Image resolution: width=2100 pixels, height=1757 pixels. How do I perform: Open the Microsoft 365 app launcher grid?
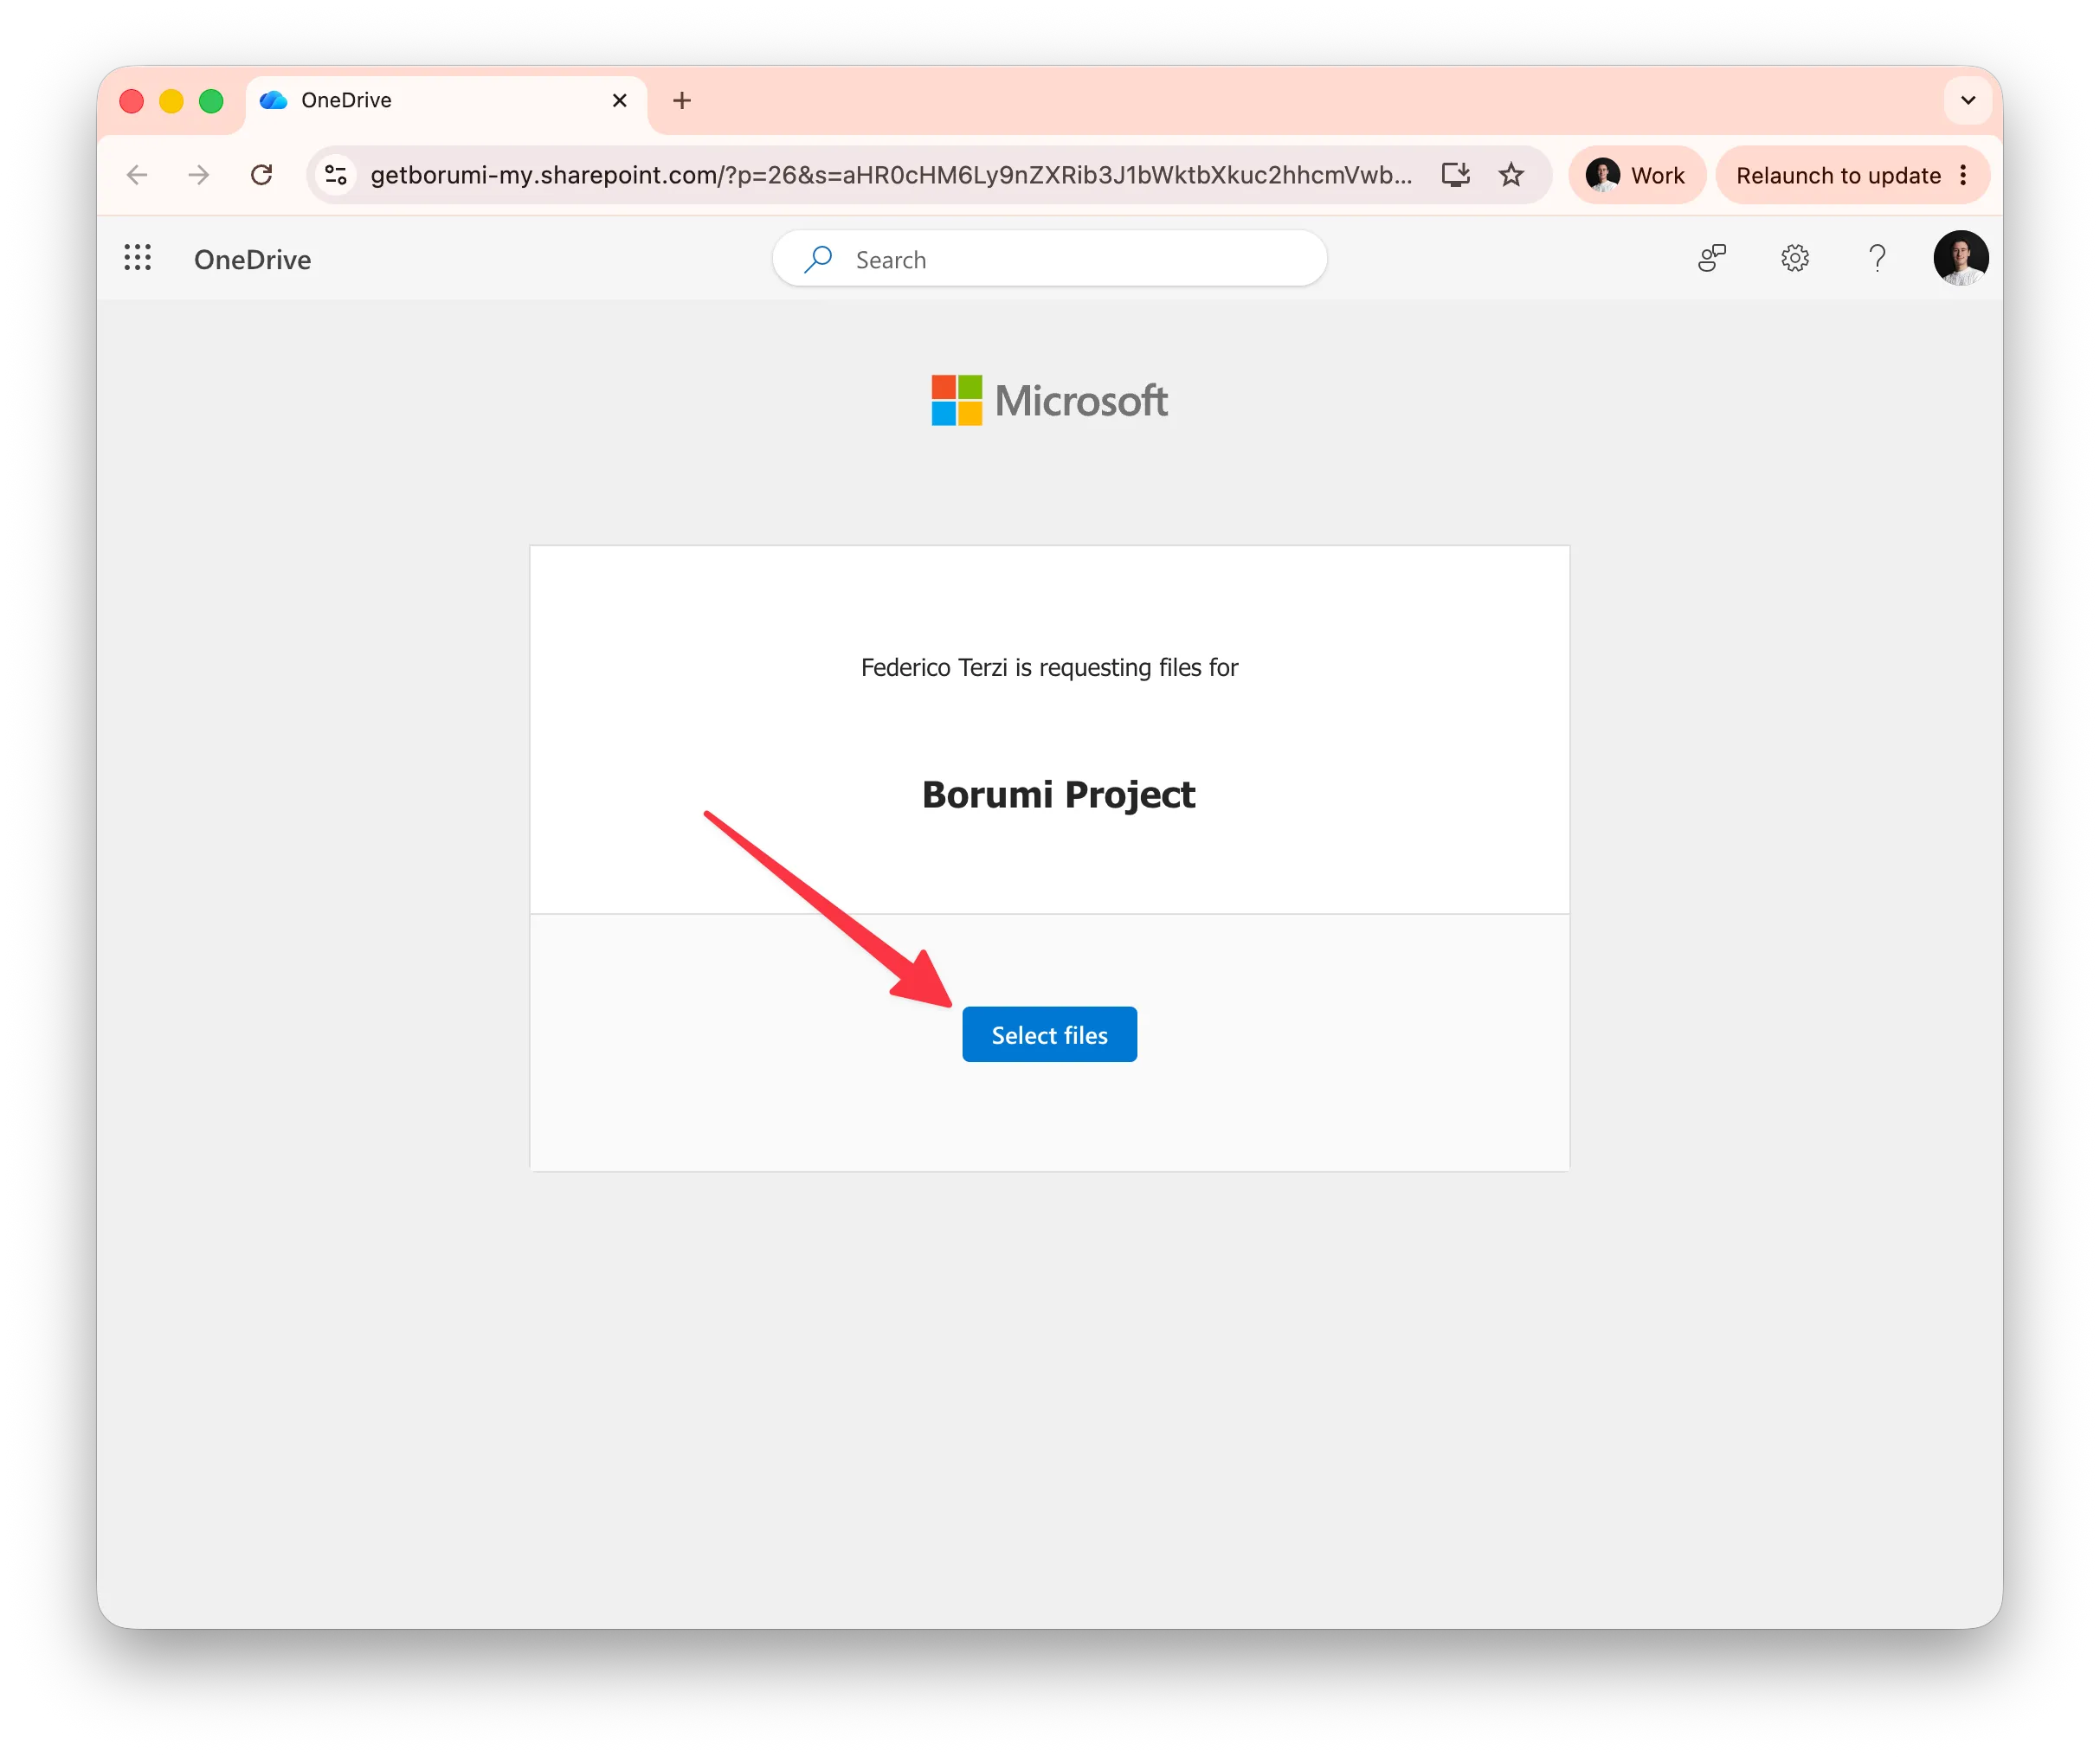(x=137, y=258)
